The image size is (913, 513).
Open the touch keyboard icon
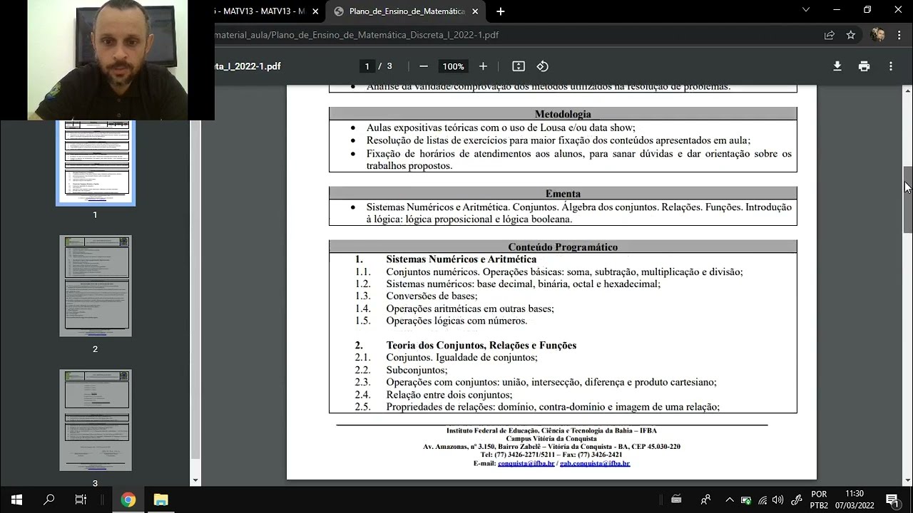click(x=677, y=499)
